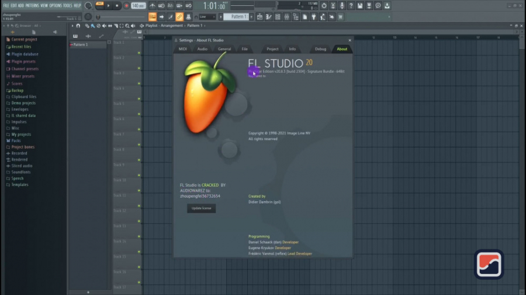Close the Settings About dialog
The width and height of the screenshot is (526, 295).
click(350, 40)
